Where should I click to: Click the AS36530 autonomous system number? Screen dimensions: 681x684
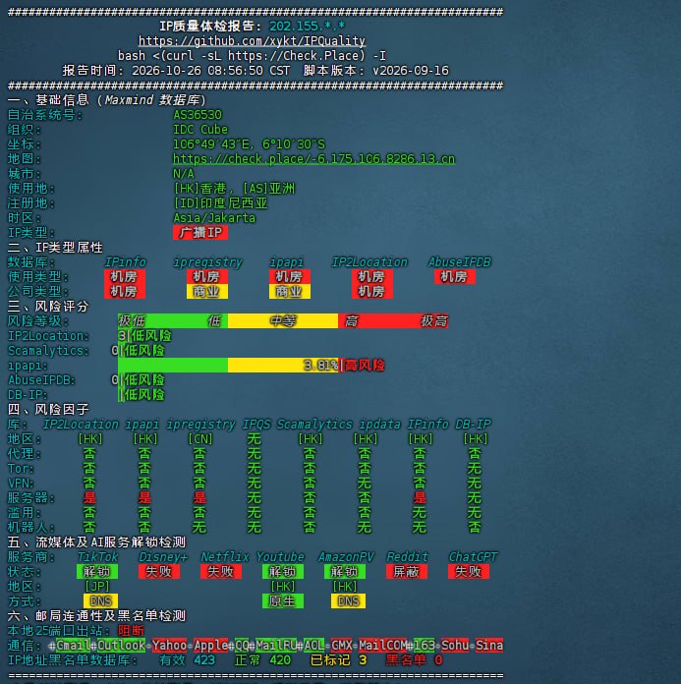tap(198, 115)
